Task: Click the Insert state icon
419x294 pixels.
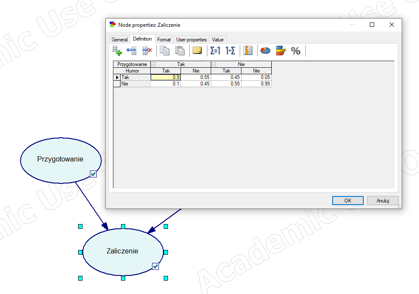Action: tap(132, 51)
